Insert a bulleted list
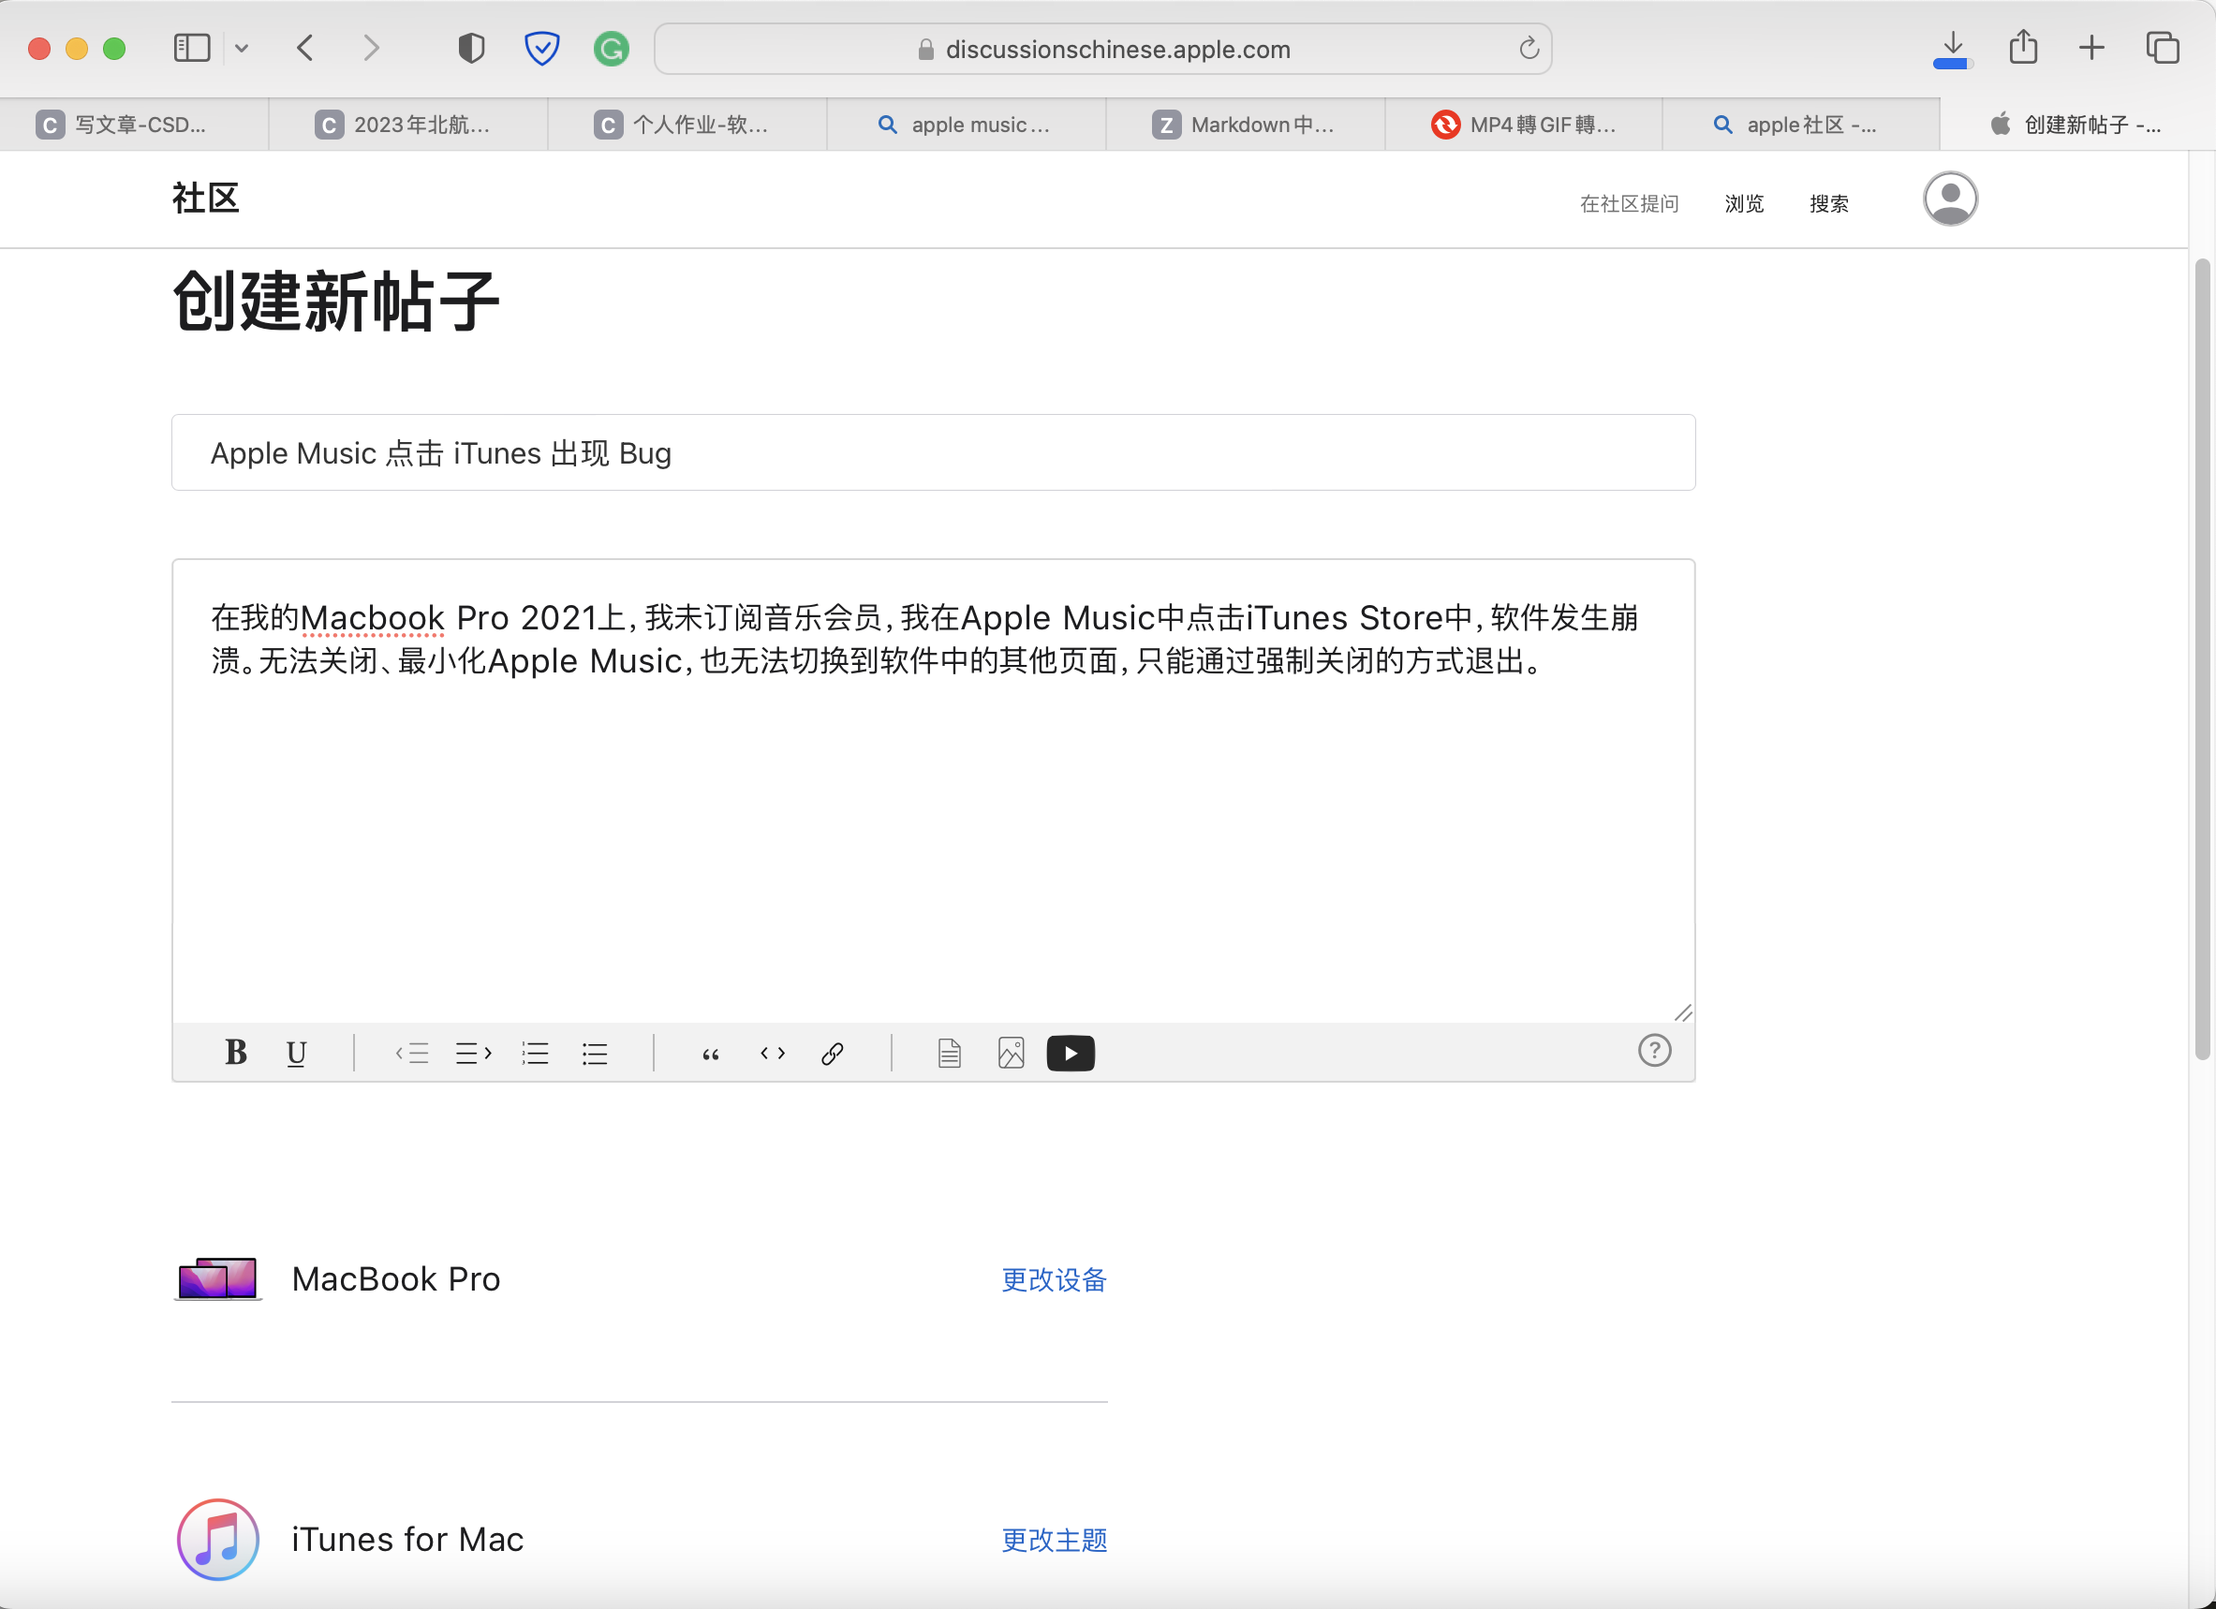The width and height of the screenshot is (2216, 1609). [595, 1052]
